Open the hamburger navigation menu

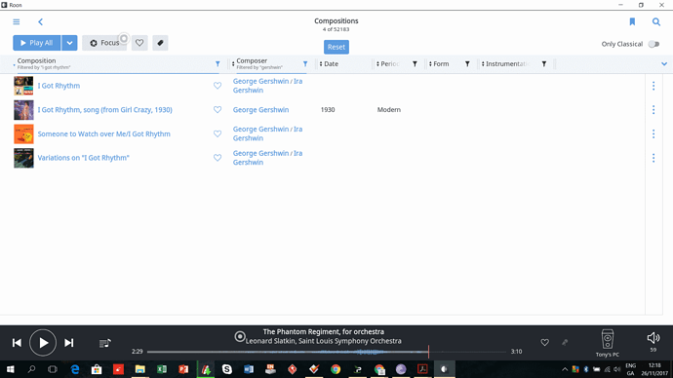click(17, 21)
